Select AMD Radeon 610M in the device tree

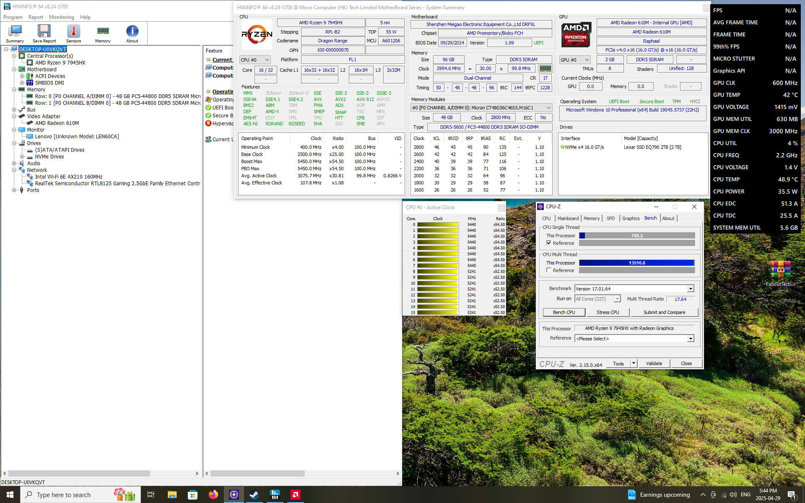click(x=57, y=123)
